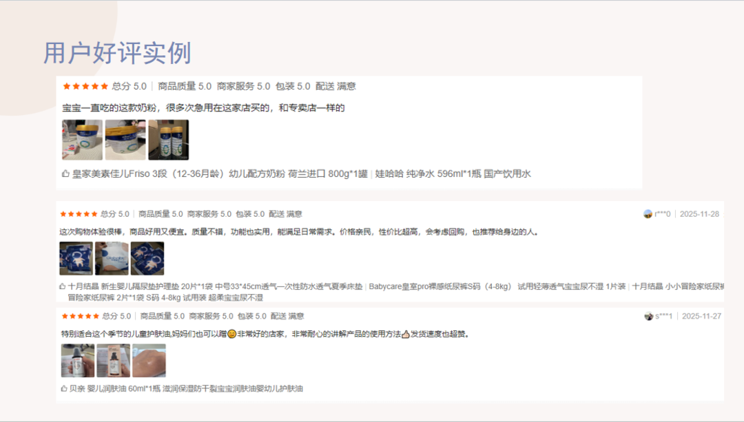
Task: Open the first baby oil bottle photo
Action: 78,360
